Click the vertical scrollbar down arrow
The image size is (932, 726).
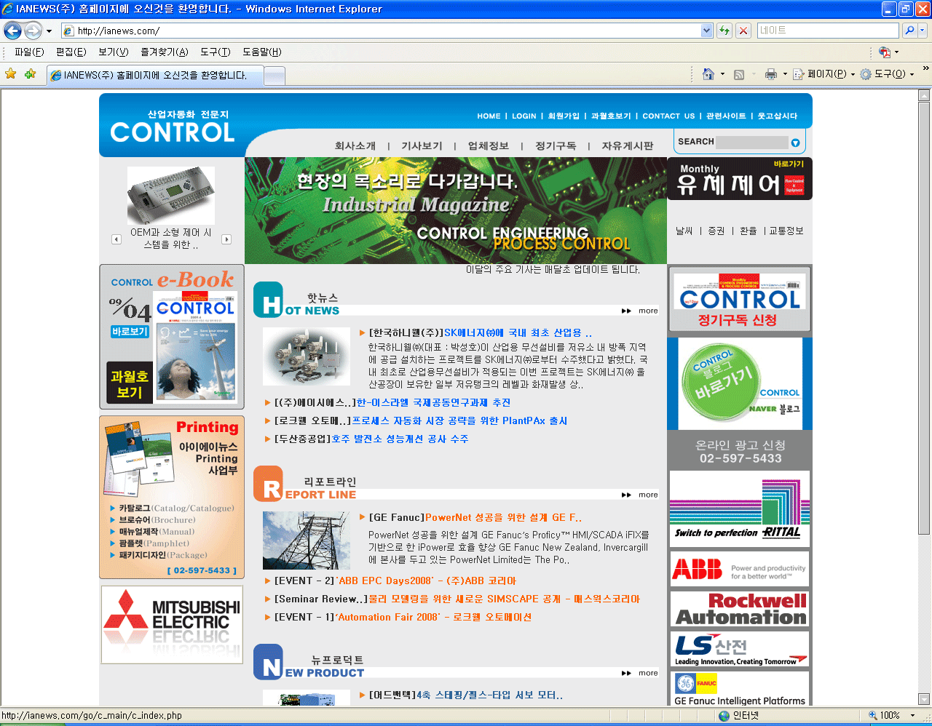pos(924,700)
